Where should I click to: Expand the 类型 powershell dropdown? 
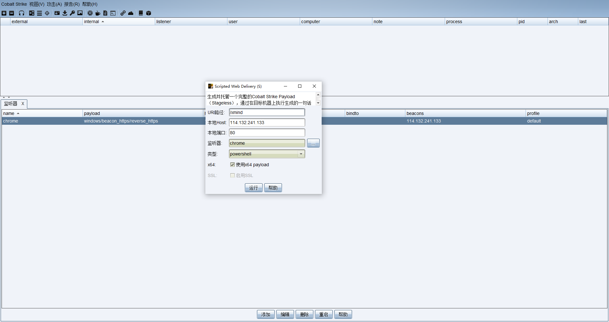[x=301, y=154]
